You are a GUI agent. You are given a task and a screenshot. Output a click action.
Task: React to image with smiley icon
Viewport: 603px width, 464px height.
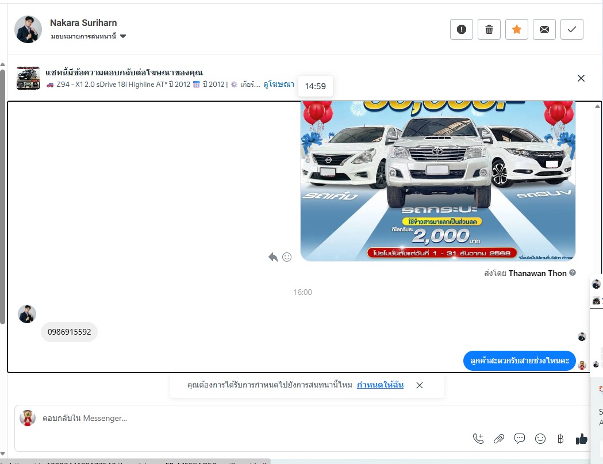pos(287,257)
